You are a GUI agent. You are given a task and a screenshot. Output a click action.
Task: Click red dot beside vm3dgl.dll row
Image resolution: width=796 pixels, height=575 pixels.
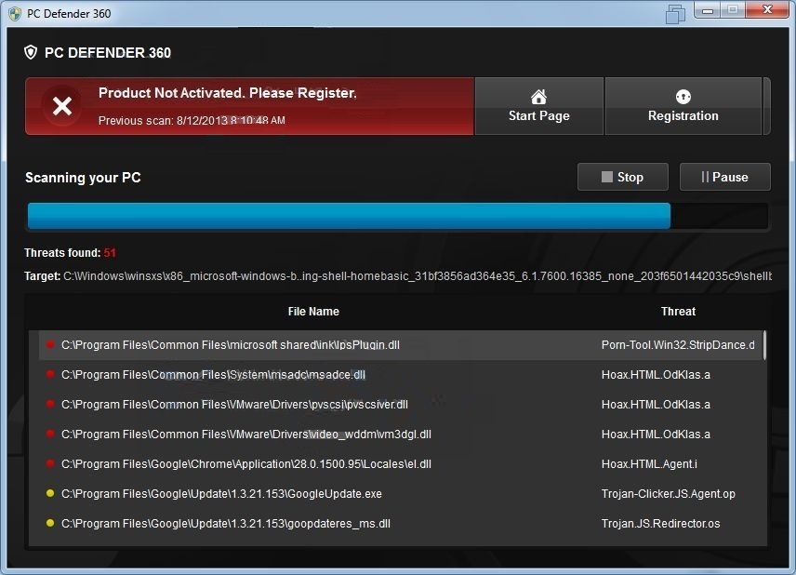coord(50,434)
